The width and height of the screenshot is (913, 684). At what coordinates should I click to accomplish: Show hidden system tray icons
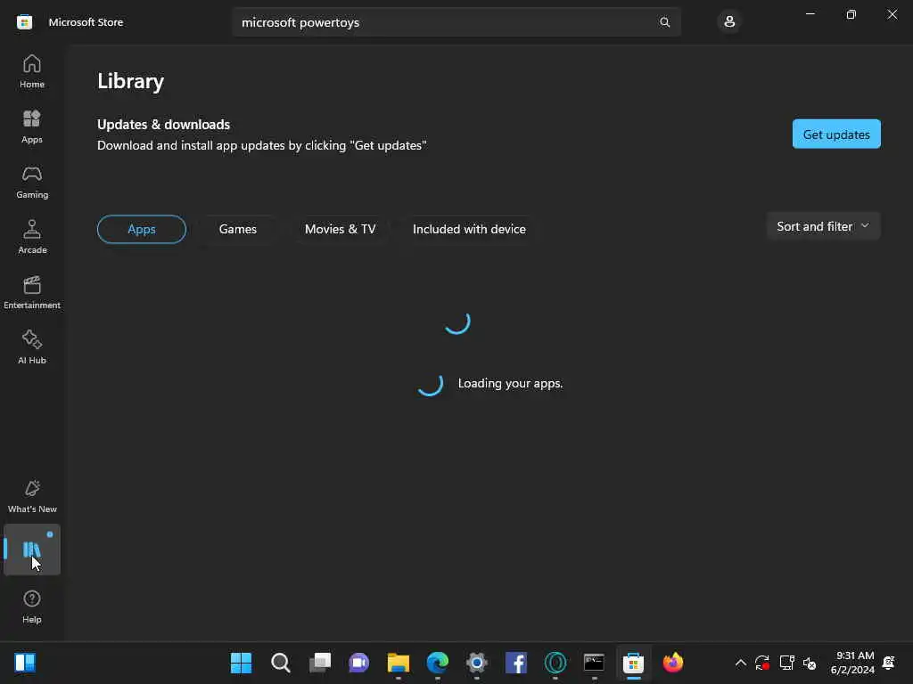point(740,663)
